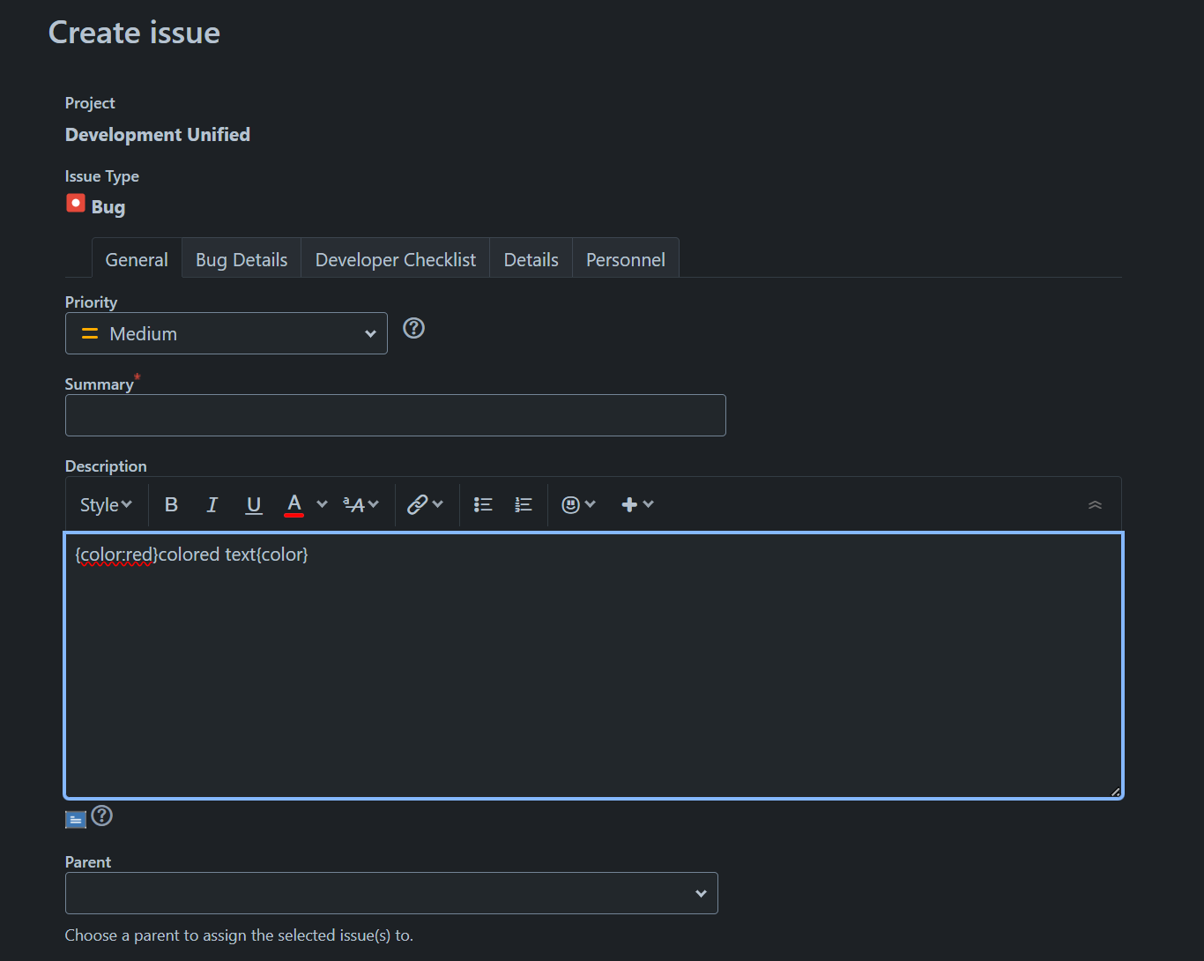Insert a numbered list

coord(523,503)
